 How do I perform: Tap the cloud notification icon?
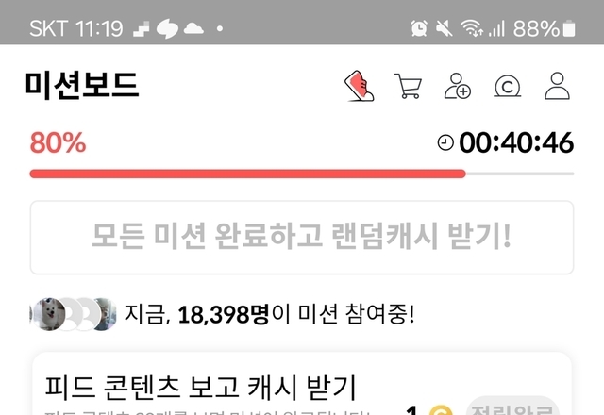[193, 28]
